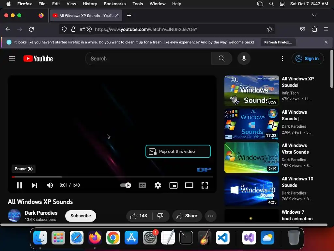The image size is (334, 251).
Task: Open All Windows Vista Sounds video title
Action: [295, 149]
